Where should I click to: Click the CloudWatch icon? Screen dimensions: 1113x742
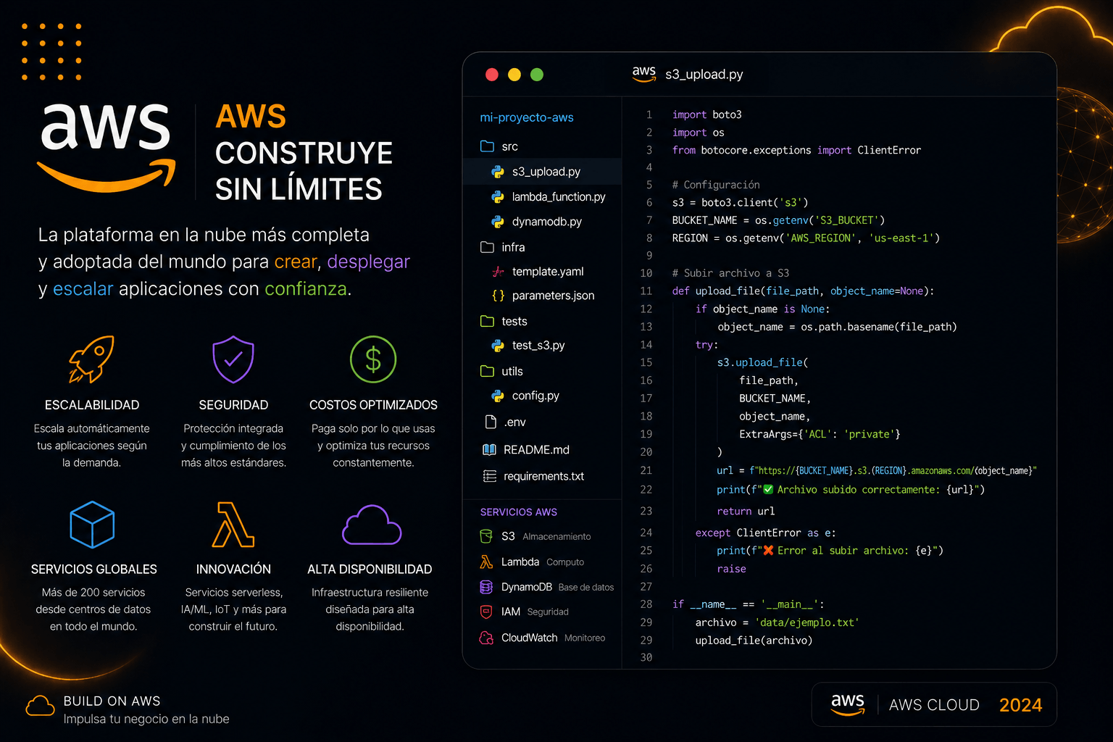[x=486, y=638]
